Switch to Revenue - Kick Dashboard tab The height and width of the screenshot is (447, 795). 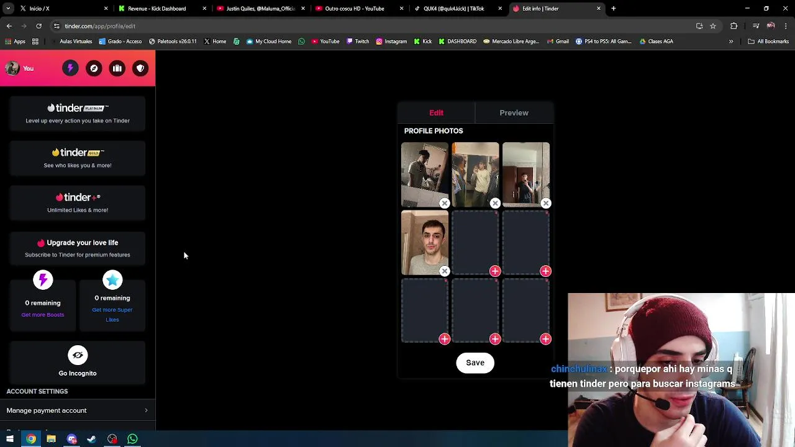pos(161,9)
